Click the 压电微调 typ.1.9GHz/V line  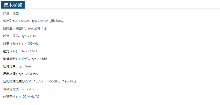(x=20, y=74)
